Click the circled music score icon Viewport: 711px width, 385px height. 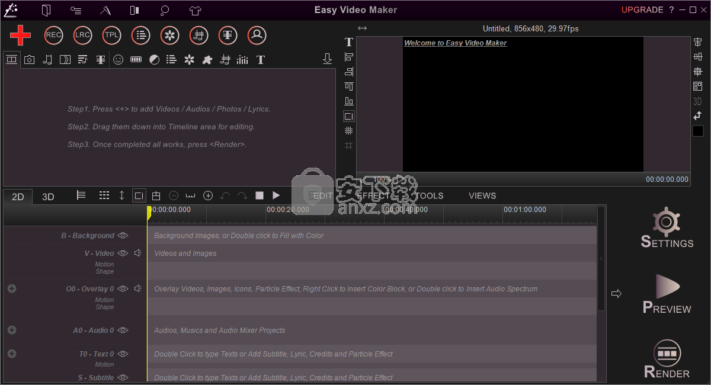[x=199, y=36]
